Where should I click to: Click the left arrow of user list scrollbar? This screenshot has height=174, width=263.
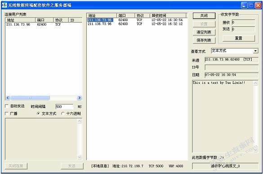[x=8, y=98]
